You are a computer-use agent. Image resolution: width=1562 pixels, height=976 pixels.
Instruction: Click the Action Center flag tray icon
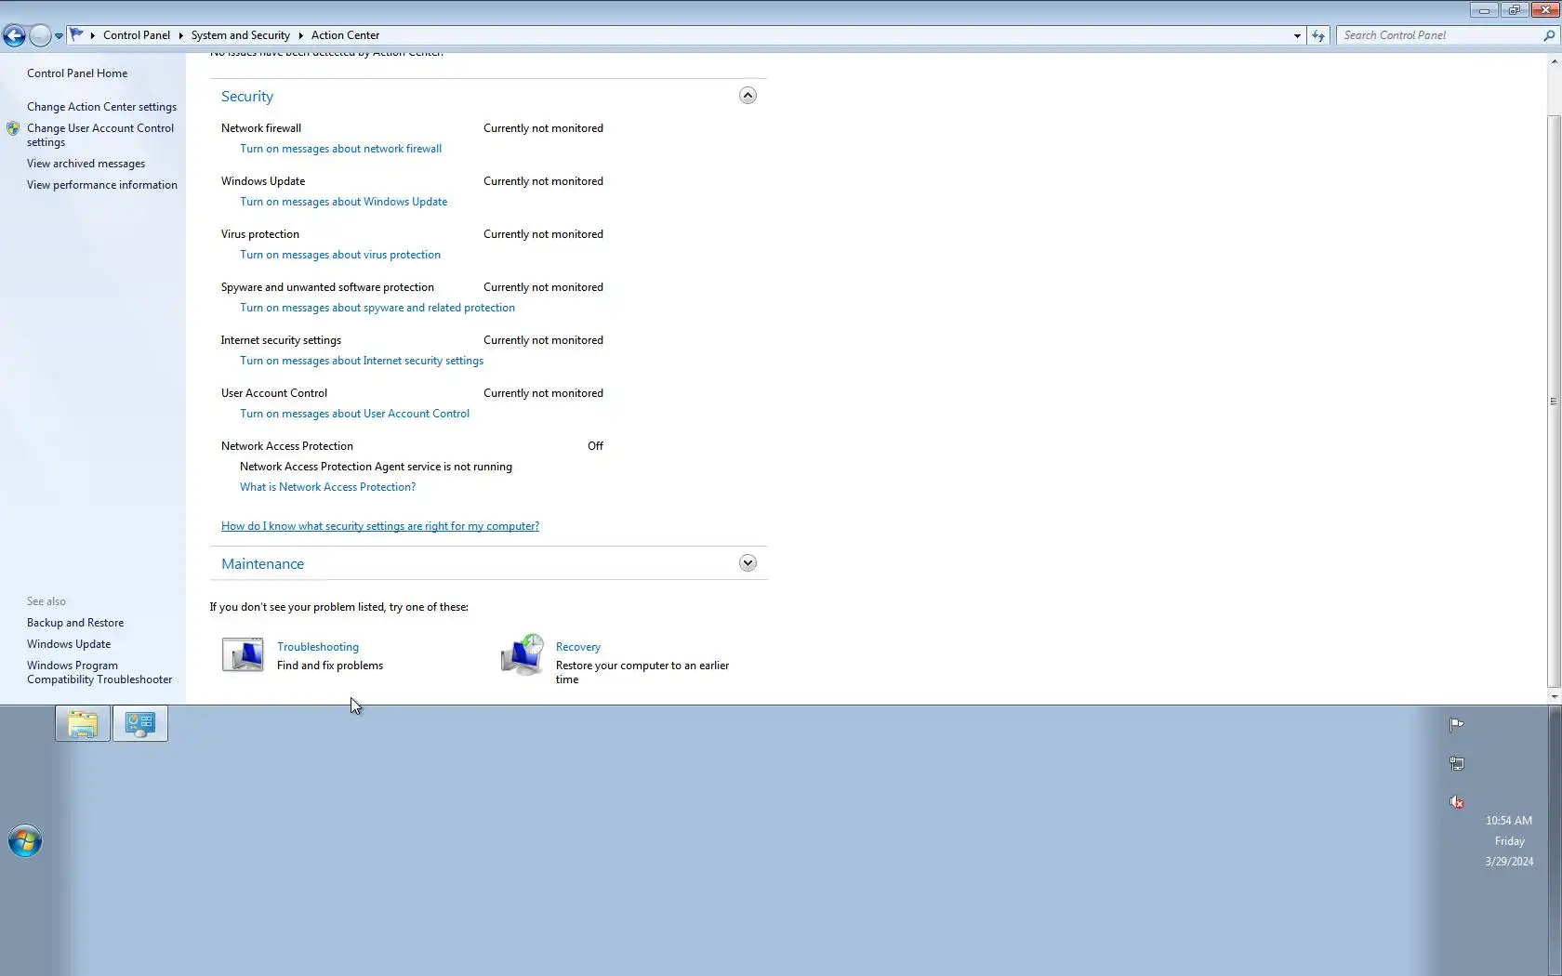coord(1457,725)
